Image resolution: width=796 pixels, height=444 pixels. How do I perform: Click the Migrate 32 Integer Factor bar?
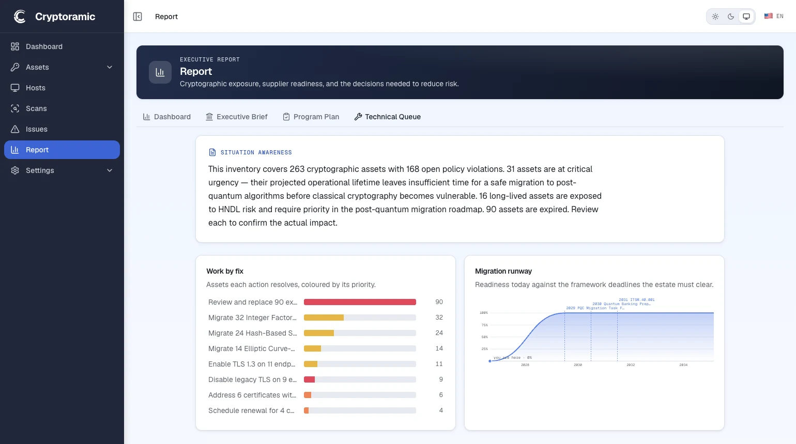(324, 318)
